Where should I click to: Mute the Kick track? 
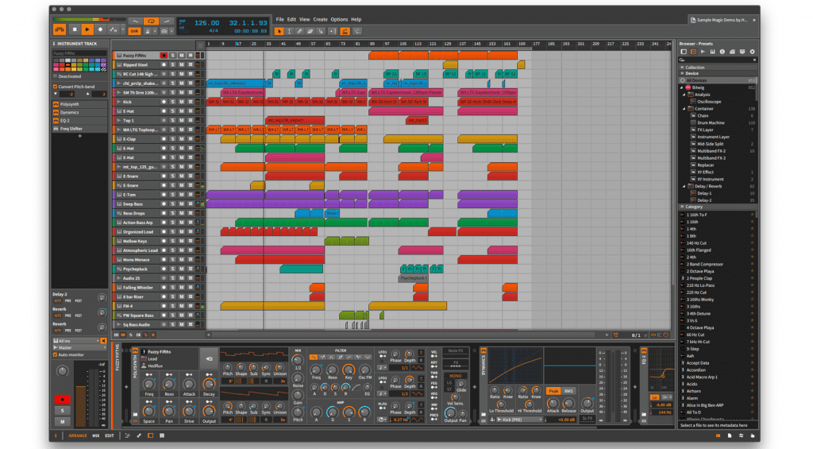pos(182,102)
